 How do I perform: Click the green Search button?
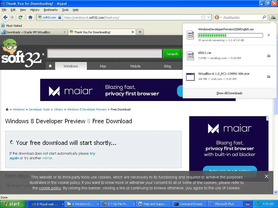pyautogui.click(x=172, y=54)
